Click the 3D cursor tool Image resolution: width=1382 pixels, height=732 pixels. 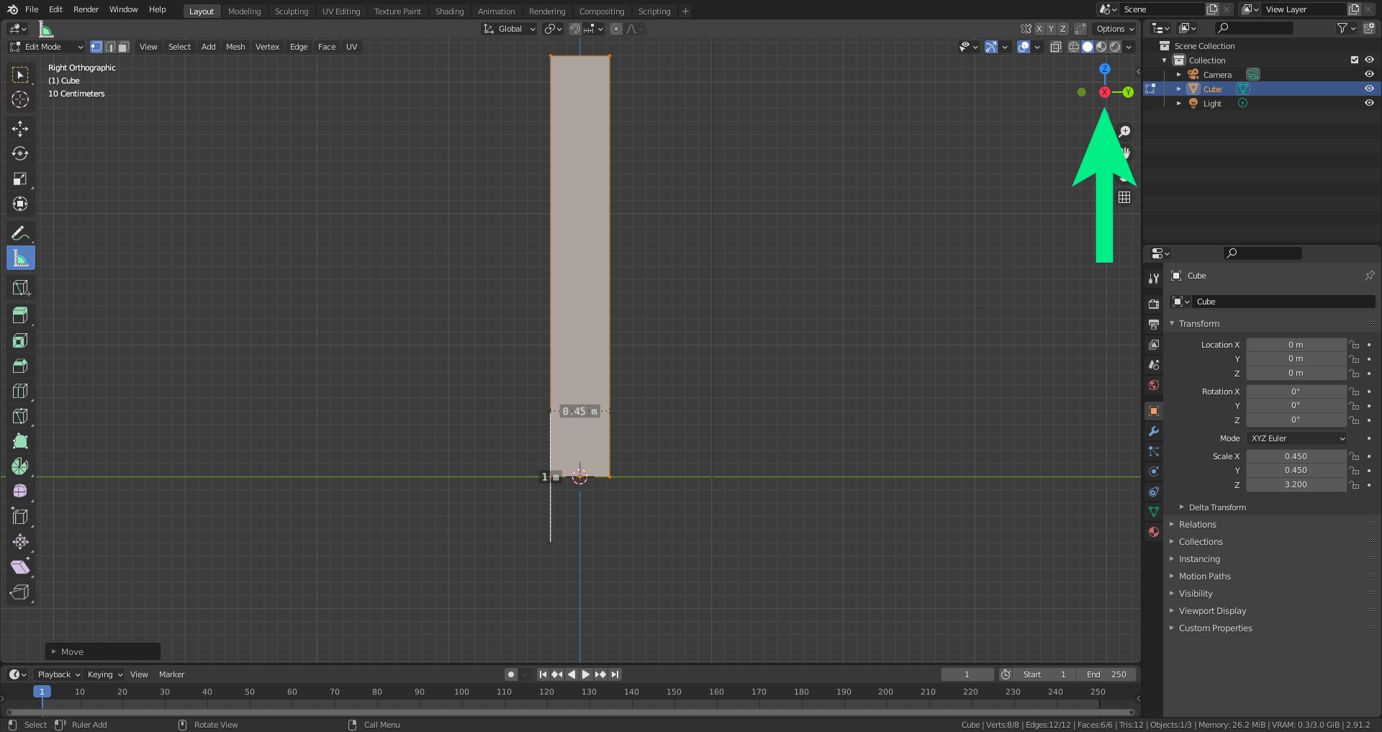[x=20, y=99]
